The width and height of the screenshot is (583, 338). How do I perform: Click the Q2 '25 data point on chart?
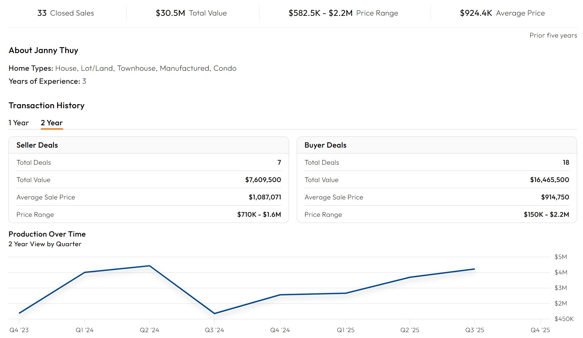[x=410, y=277]
